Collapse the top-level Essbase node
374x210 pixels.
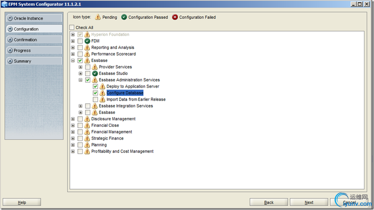click(x=73, y=60)
